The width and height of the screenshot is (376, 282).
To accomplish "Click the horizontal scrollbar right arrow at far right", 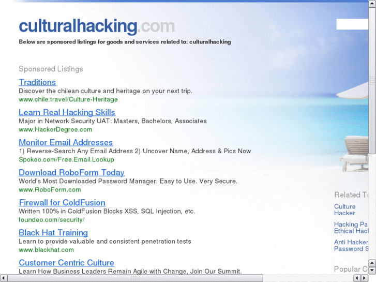I will pyautogui.click(x=365, y=278).
